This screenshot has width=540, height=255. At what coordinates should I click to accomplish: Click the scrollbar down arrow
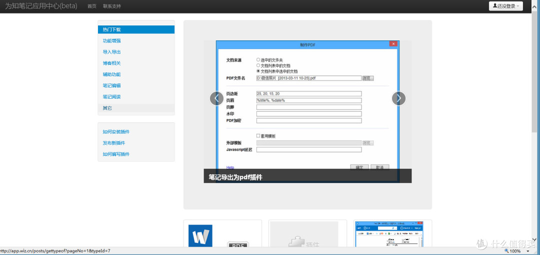tap(534, 240)
